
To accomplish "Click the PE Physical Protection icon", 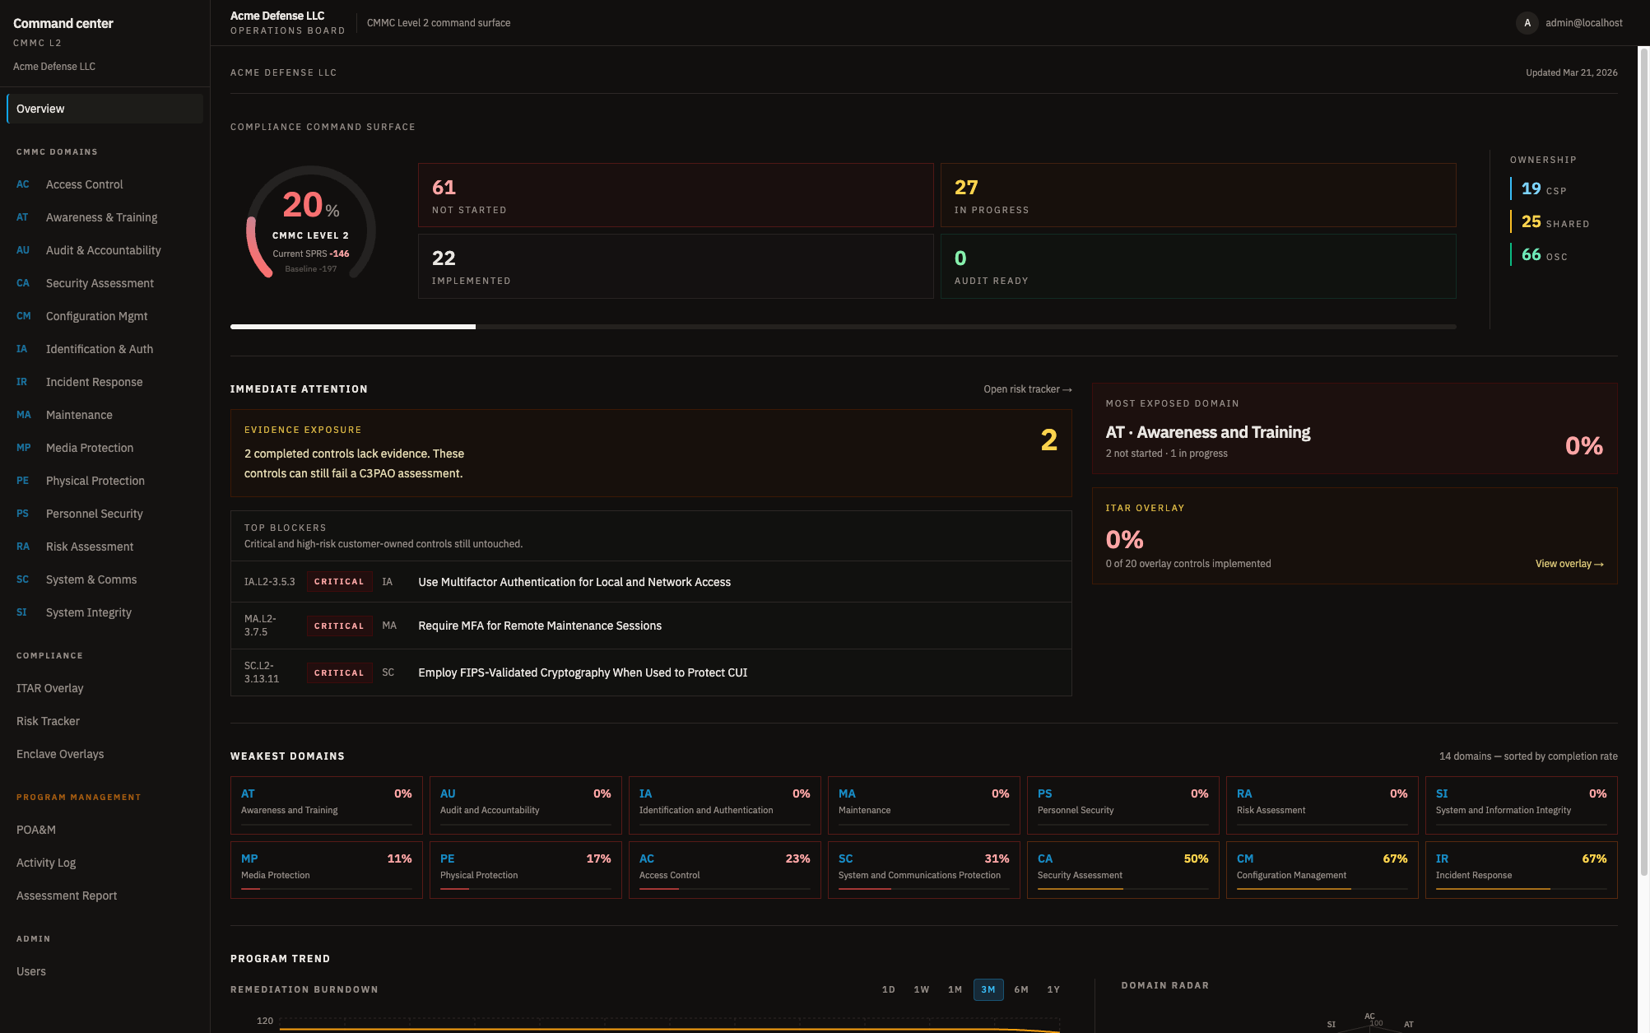I will tap(22, 481).
